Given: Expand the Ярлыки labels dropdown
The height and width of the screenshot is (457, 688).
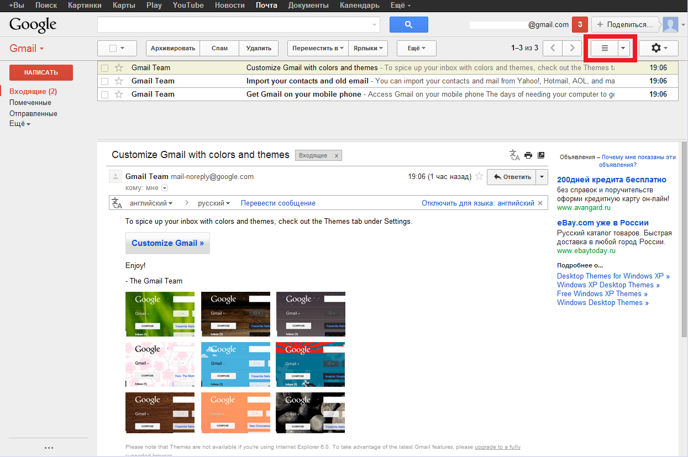Looking at the screenshot, I should coord(368,48).
